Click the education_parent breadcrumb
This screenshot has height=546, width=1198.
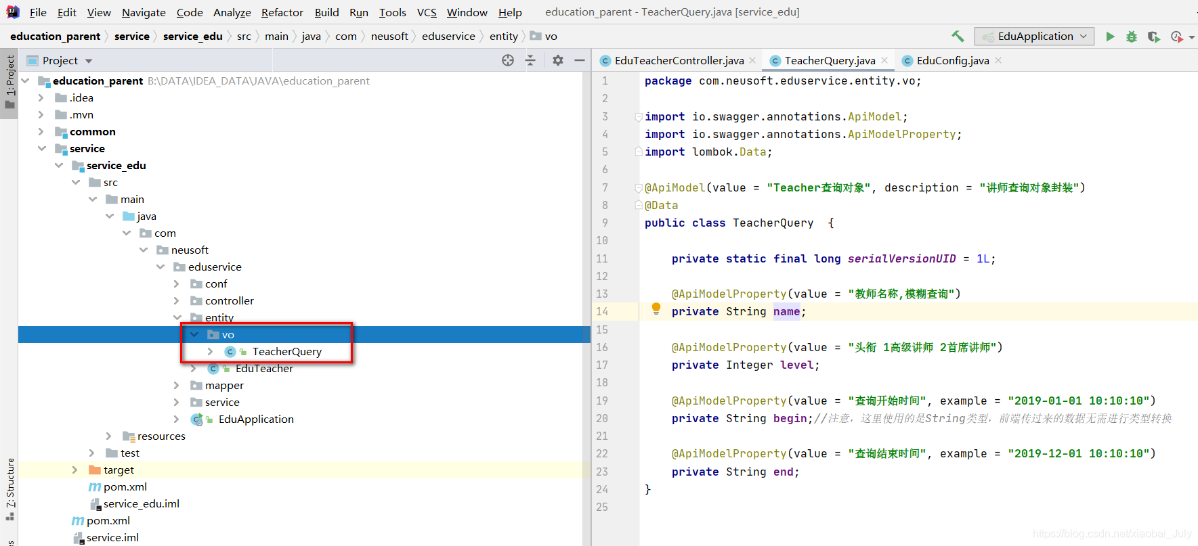55,36
